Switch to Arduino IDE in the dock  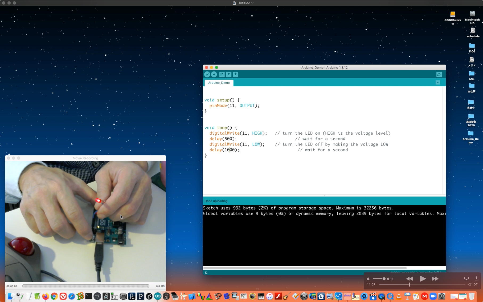tap(158, 296)
